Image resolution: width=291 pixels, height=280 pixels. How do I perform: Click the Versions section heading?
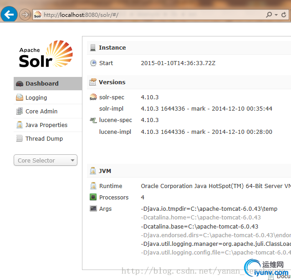tap(112, 82)
